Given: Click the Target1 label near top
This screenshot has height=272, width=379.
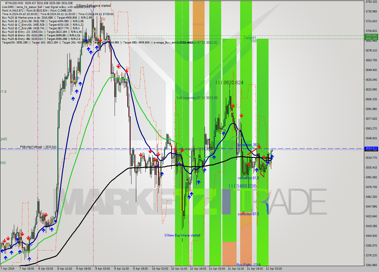Looking at the screenshot, I should click(x=250, y=38).
